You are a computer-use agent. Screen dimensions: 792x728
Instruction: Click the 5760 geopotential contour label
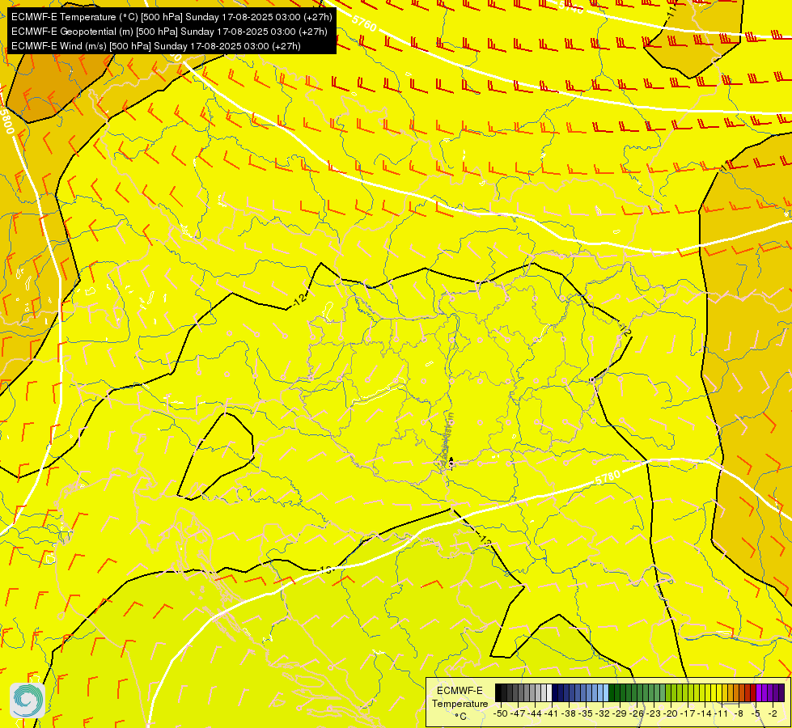click(x=364, y=23)
